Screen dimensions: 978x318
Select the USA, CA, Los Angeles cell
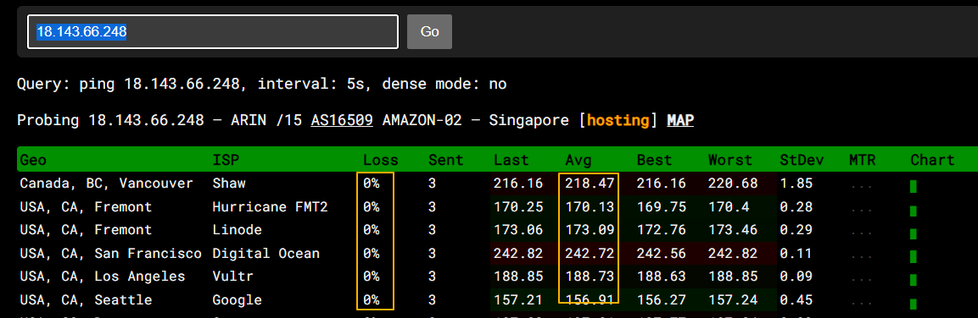[x=103, y=277]
